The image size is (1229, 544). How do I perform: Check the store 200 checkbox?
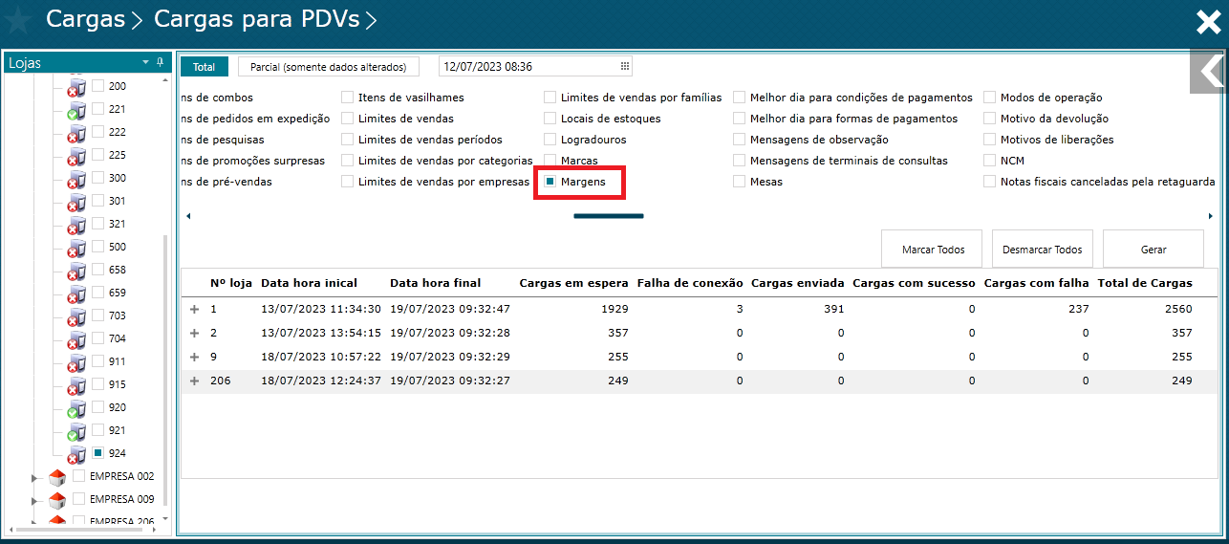(97, 86)
